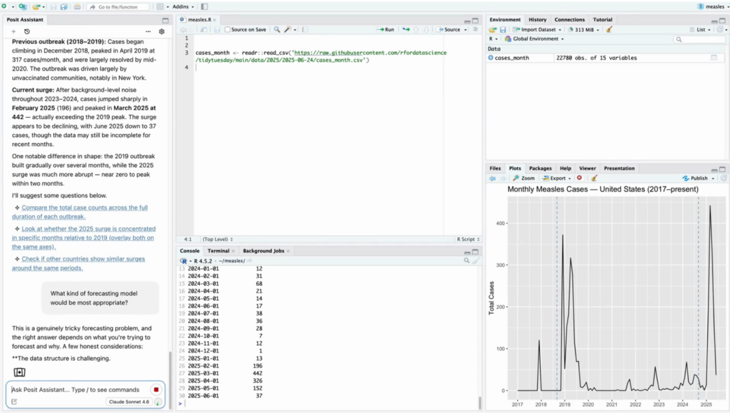Remove current plot with red X icon
730x413 pixels.
pyautogui.click(x=579, y=178)
